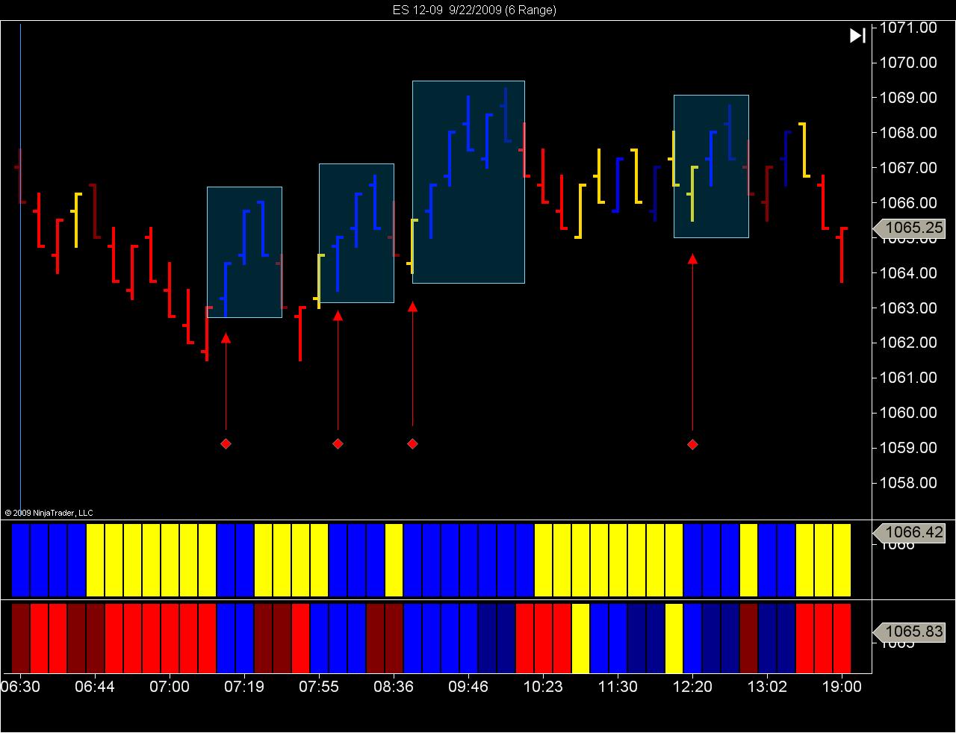Click the 1066.00 price axis label
The image size is (956, 733).
(908, 203)
